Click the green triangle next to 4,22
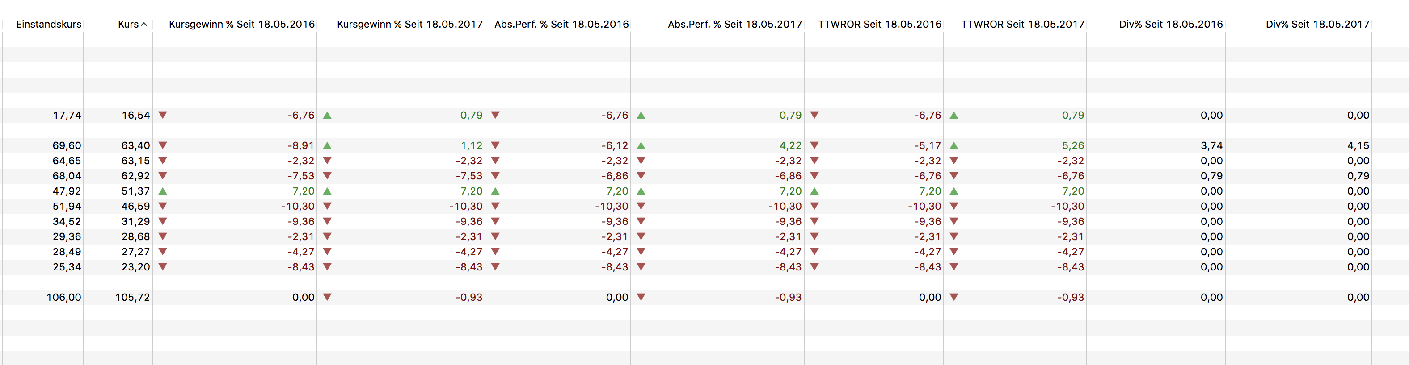The width and height of the screenshot is (1409, 365). pyautogui.click(x=641, y=145)
